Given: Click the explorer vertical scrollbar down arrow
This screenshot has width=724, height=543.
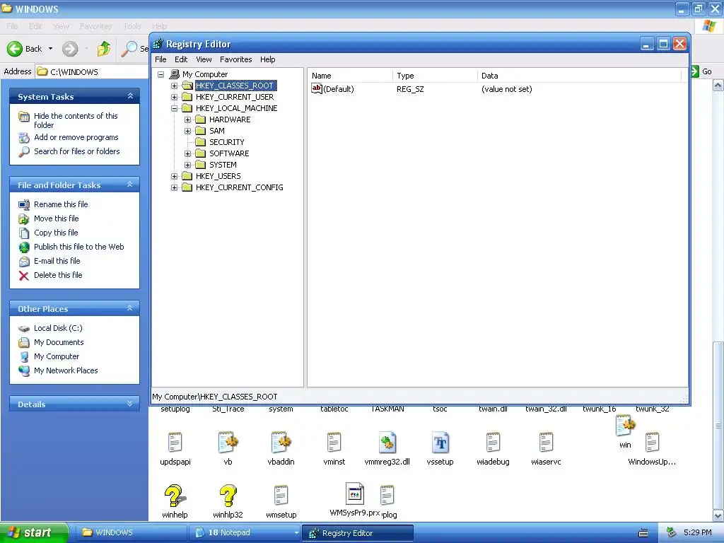Looking at the screenshot, I should [x=718, y=515].
